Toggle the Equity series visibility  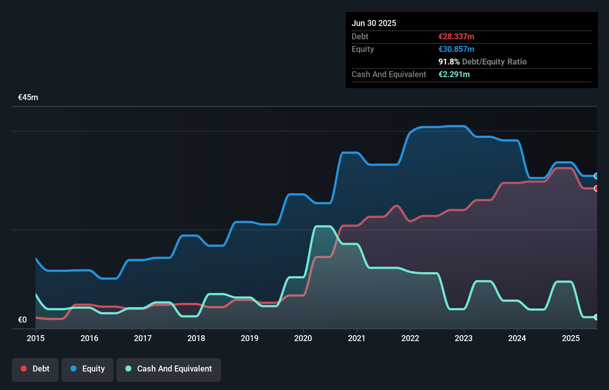coord(87,369)
